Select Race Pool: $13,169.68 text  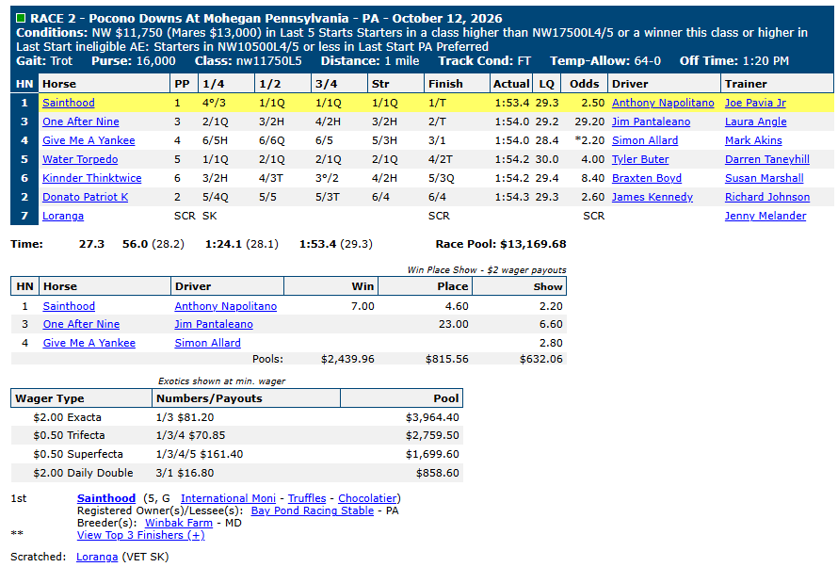(501, 244)
